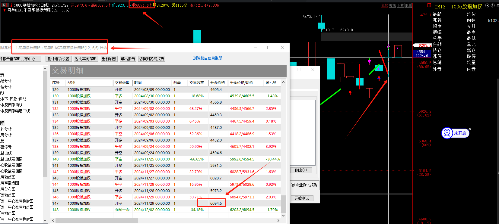Dismiss the 未开启 floating widget

[470, 129]
